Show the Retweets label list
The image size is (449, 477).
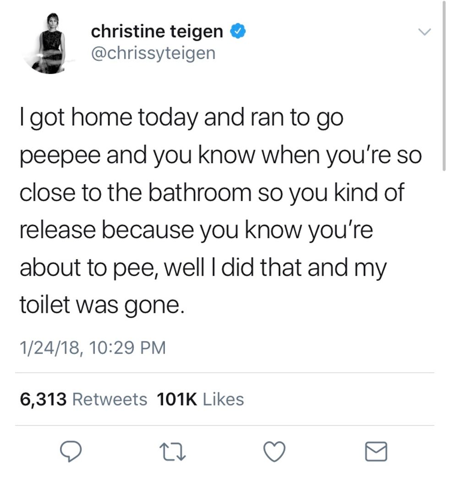pos(110,399)
